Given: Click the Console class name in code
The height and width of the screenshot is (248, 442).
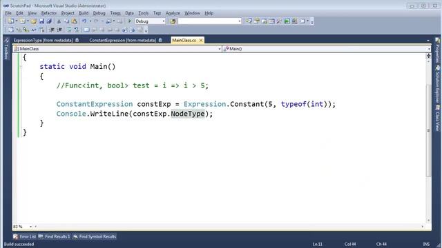Looking at the screenshot, I should tap(71, 114).
